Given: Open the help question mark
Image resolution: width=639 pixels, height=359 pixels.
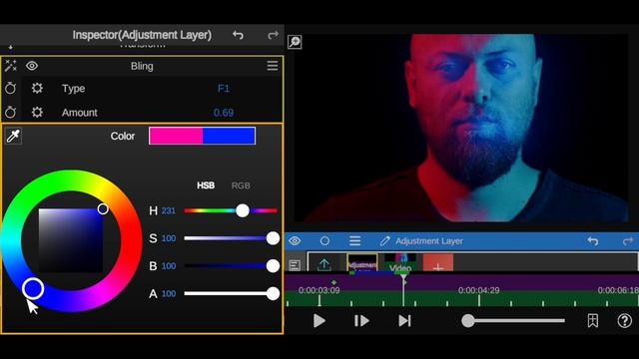Looking at the screenshot, I should point(624,321).
